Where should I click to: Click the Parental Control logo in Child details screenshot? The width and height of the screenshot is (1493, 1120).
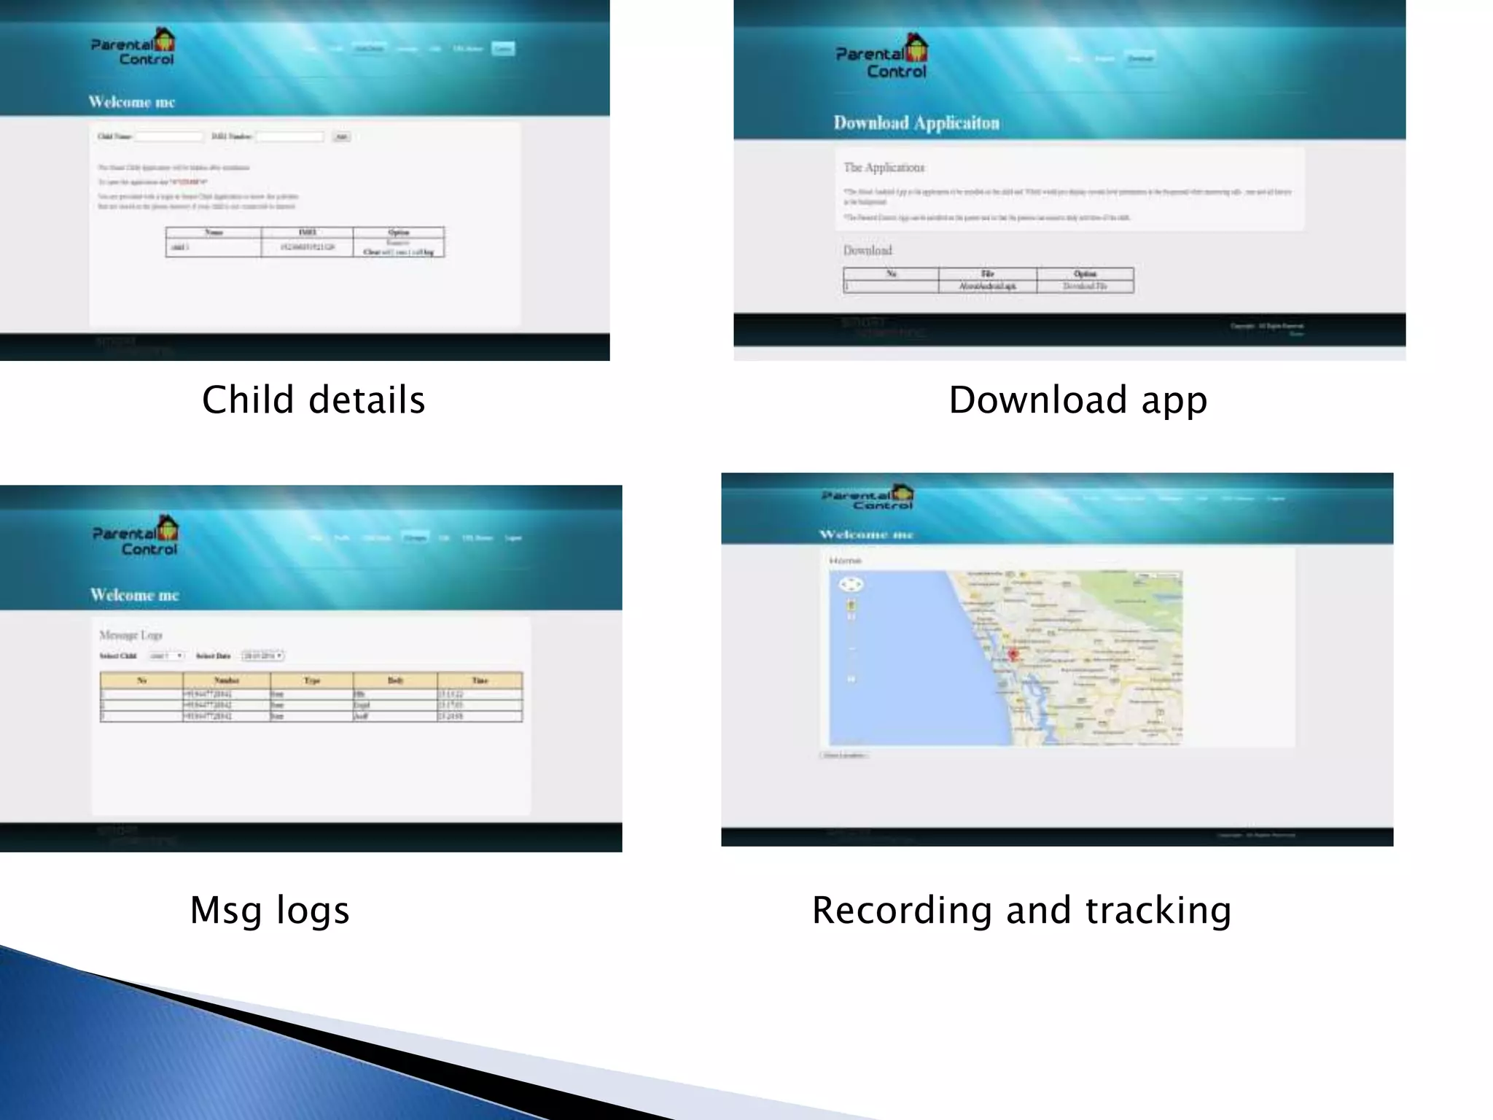pyautogui.click(x=133, y=48)
